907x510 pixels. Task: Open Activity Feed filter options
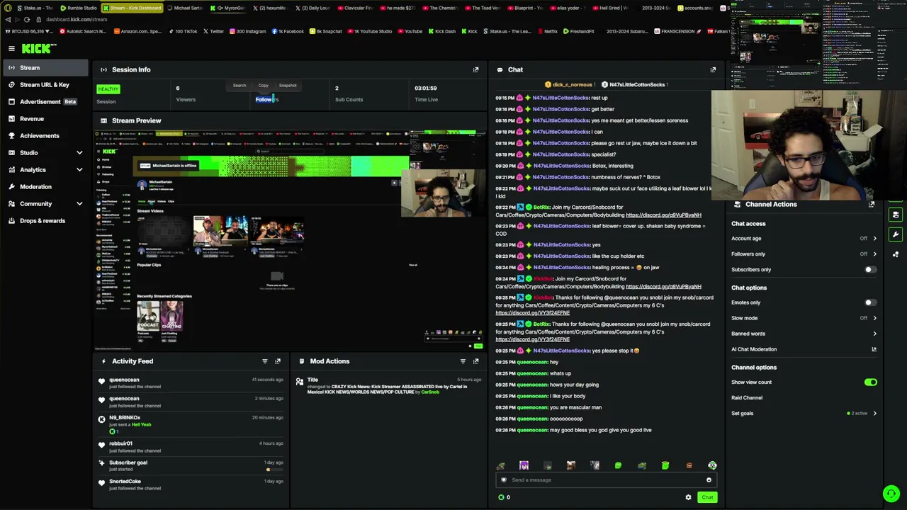(x=265, y=361)
